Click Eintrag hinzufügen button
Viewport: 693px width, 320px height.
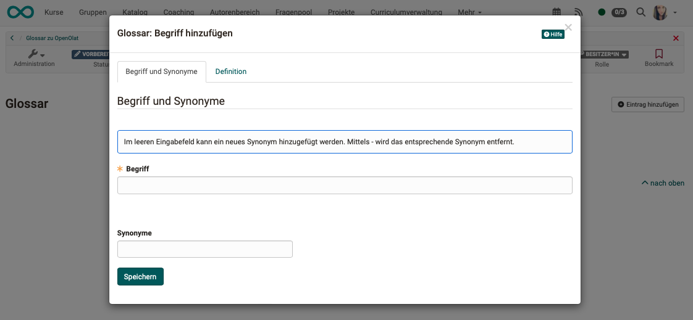point(647,105)
